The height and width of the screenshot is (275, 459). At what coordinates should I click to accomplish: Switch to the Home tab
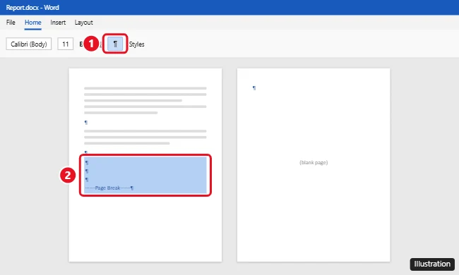[x=32, y=22]
